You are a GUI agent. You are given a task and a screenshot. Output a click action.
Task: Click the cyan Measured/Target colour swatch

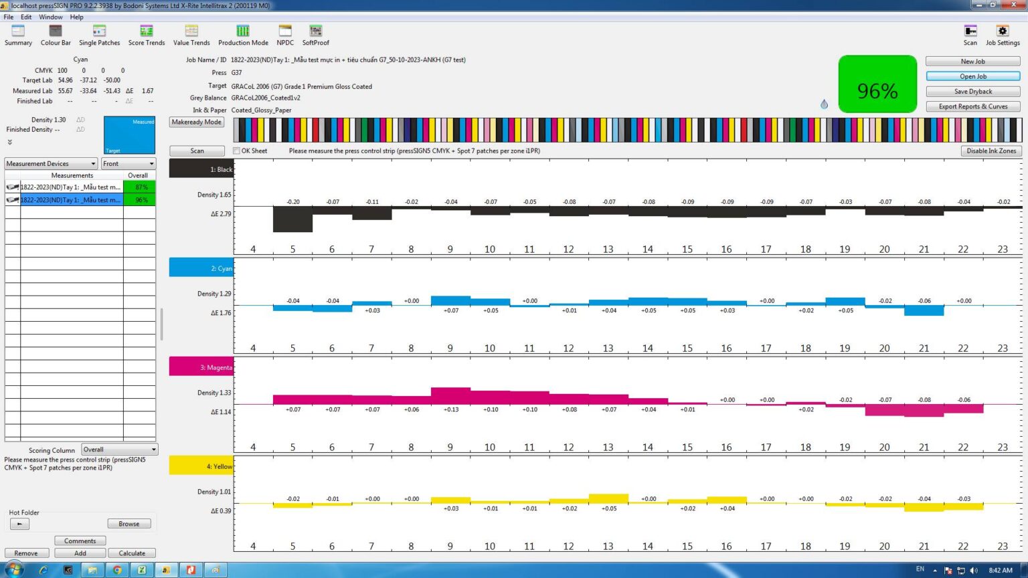[x=129, y=135]
